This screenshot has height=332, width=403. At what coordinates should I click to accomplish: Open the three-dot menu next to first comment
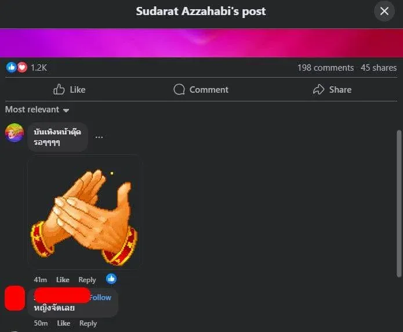coord(99,137)
